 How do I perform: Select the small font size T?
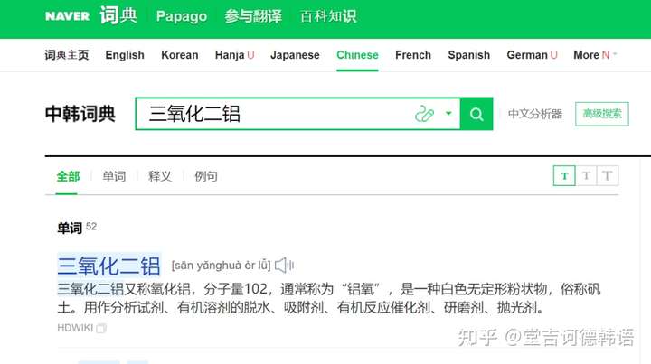point(564,176)
